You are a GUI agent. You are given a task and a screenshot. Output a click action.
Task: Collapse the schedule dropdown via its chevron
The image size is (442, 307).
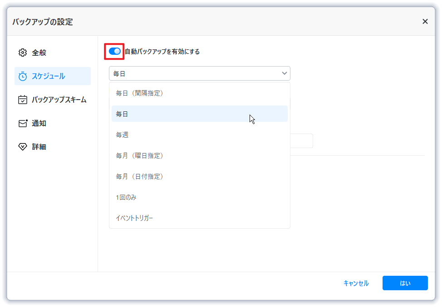pos(285,73)
